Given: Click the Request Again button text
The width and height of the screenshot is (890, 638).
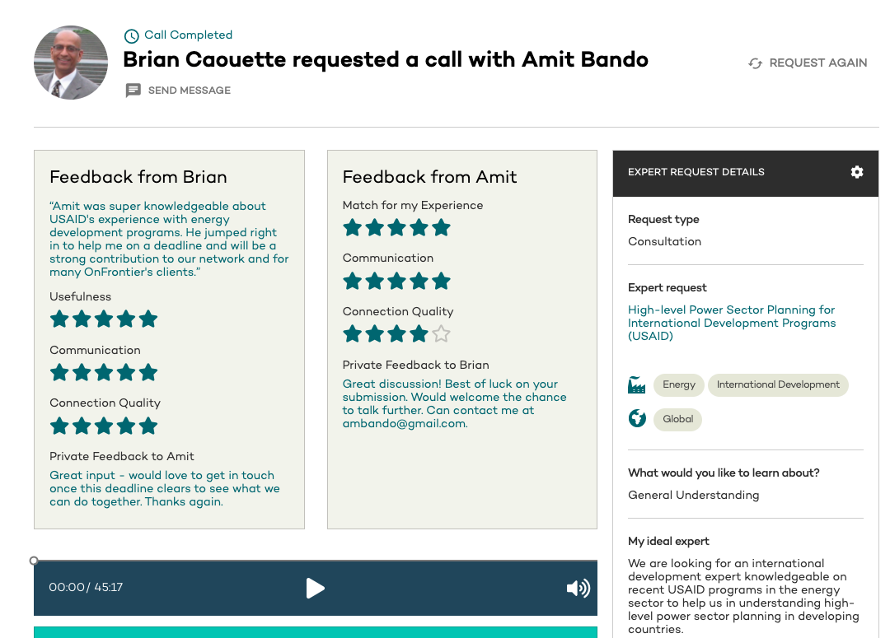Looking at the screenshot, I should [x=818, y=63].
